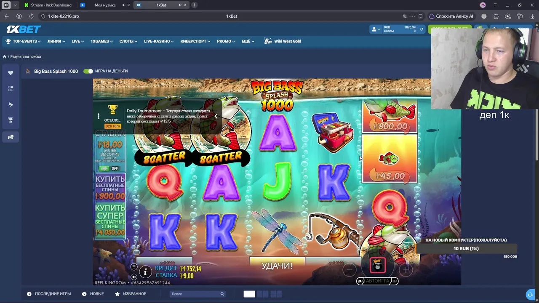Switch to Stream - Kick Dashboard tab
The image size is (539, 303).
click(48, 5)
